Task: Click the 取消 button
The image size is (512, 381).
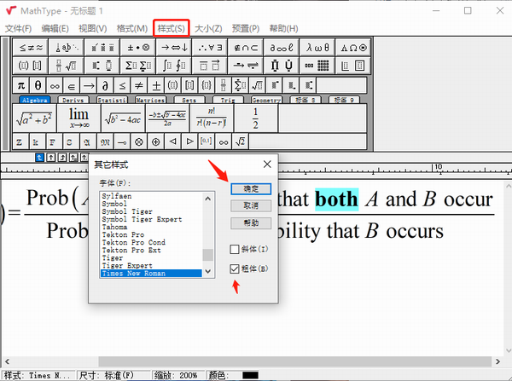Action: coord(251,205)
